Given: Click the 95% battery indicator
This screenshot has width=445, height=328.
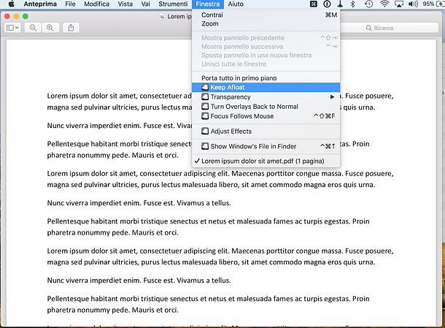Looking at the screenshot, I should [433, 4].
